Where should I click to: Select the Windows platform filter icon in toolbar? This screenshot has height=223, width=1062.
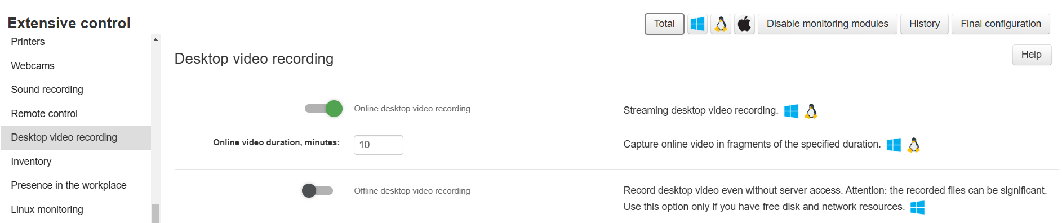tap(697, 24)
